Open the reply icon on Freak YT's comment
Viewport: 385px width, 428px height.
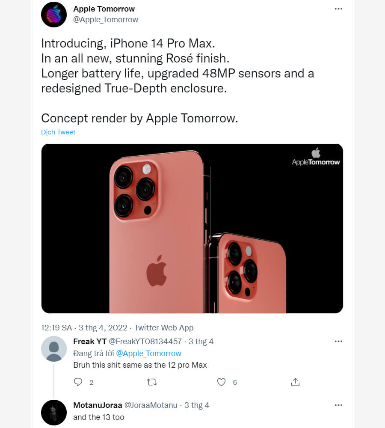coord(78,382)
